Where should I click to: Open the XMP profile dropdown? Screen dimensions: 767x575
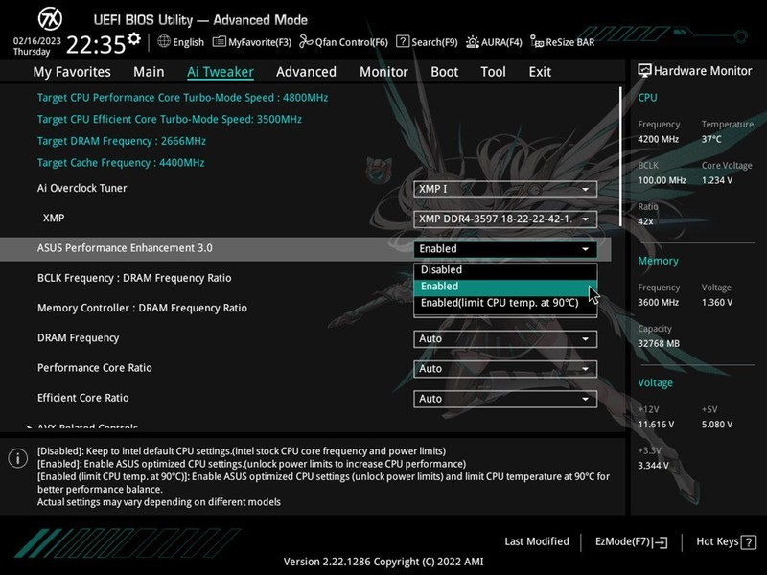click(x=505, y=219)
